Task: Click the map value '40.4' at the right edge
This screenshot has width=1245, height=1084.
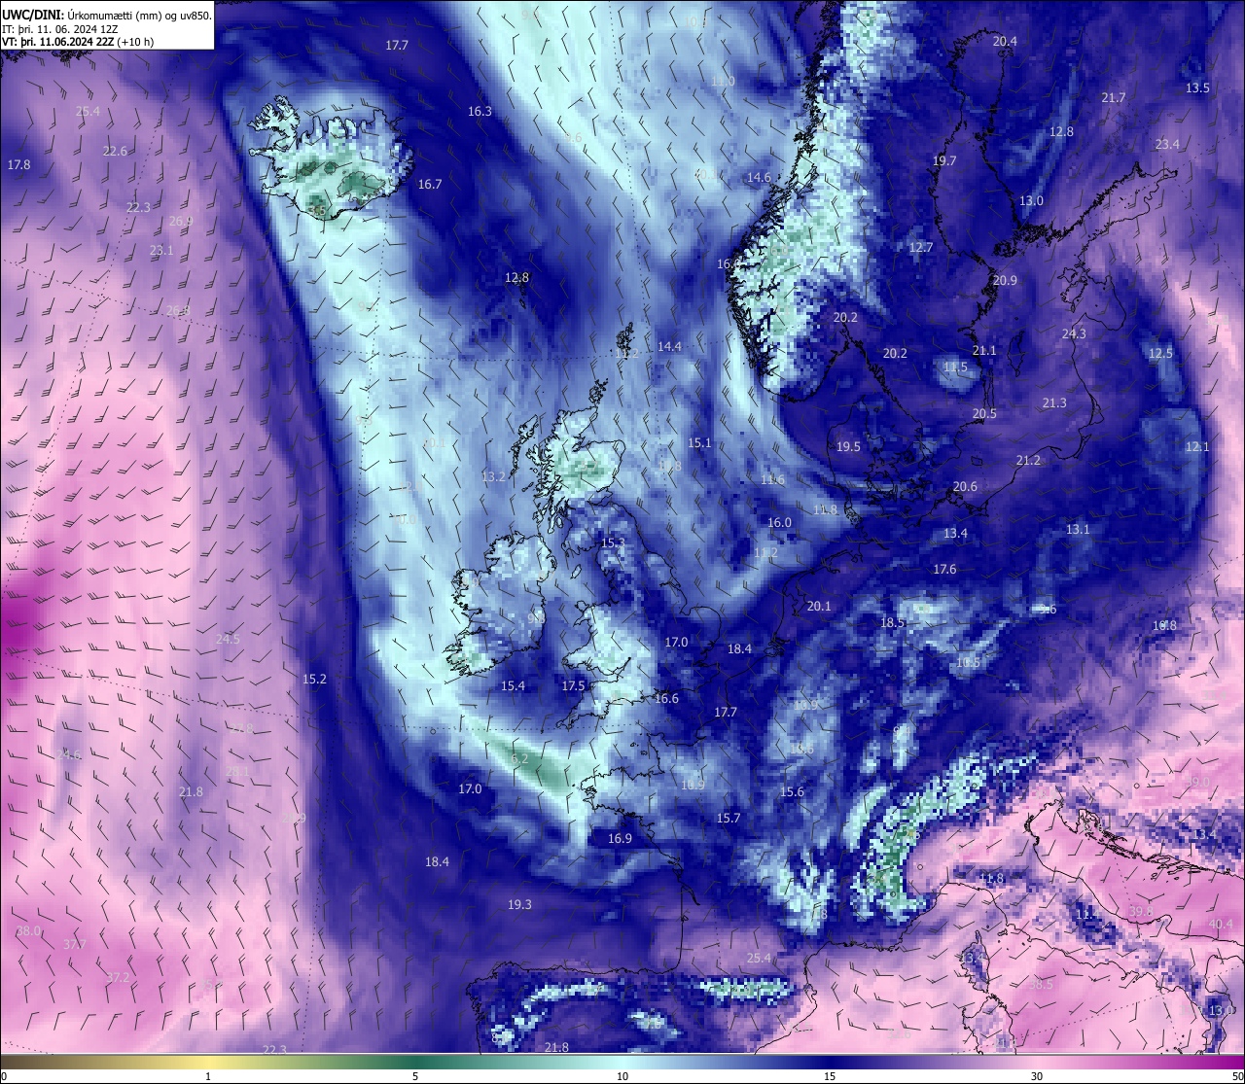Action: point(1220,925)
